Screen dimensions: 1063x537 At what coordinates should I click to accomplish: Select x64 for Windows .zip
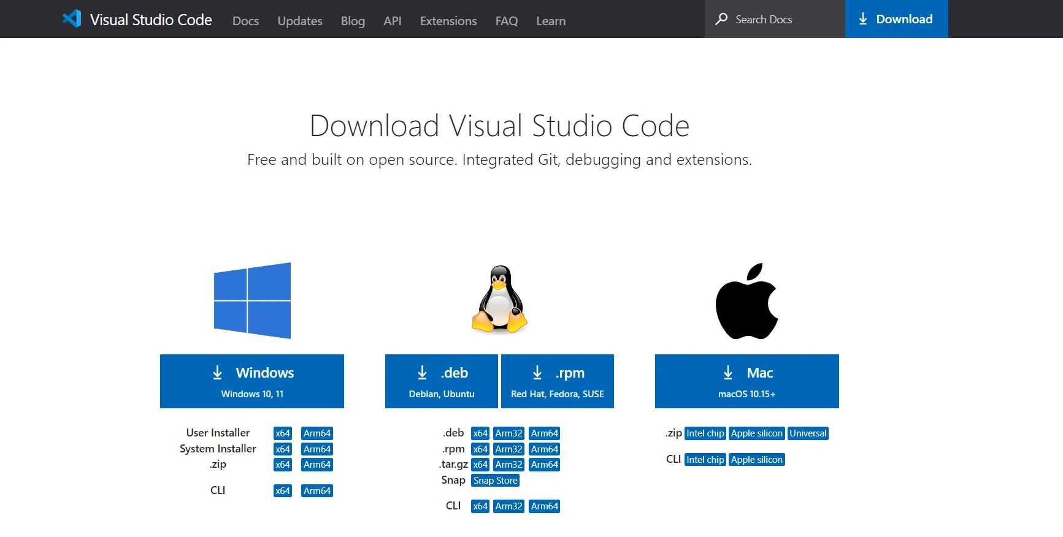click(x=283, y=465)
